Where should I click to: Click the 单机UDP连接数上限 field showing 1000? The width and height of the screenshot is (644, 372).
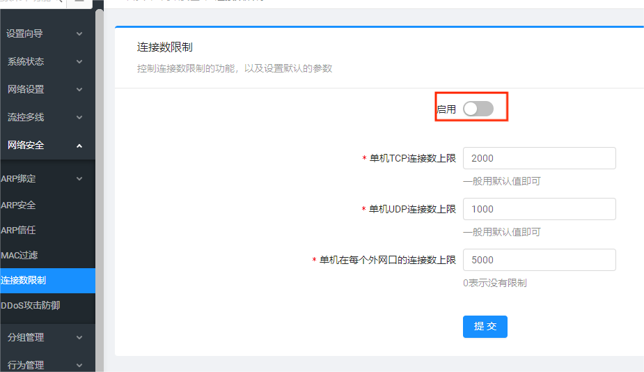coord(539,209)
